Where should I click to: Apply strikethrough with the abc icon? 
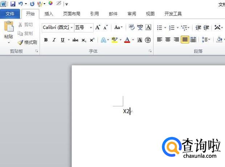pos(75,40)
